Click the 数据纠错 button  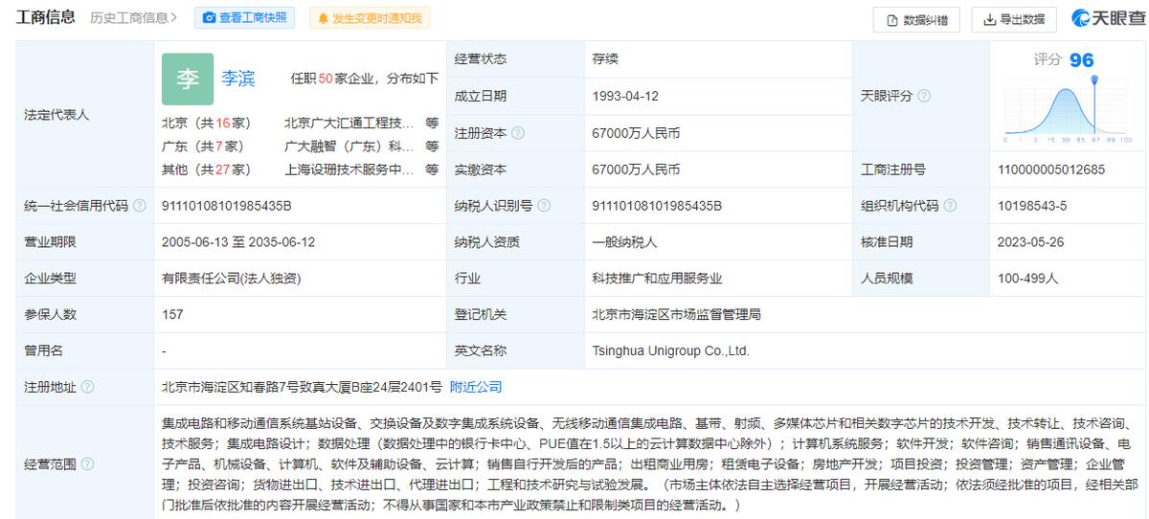point(917,19)
